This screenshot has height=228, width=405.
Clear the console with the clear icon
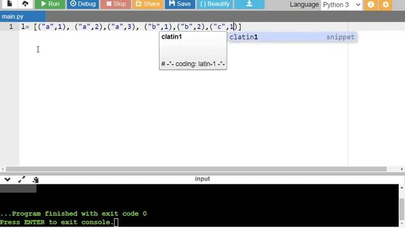click(x=35, y=180)
